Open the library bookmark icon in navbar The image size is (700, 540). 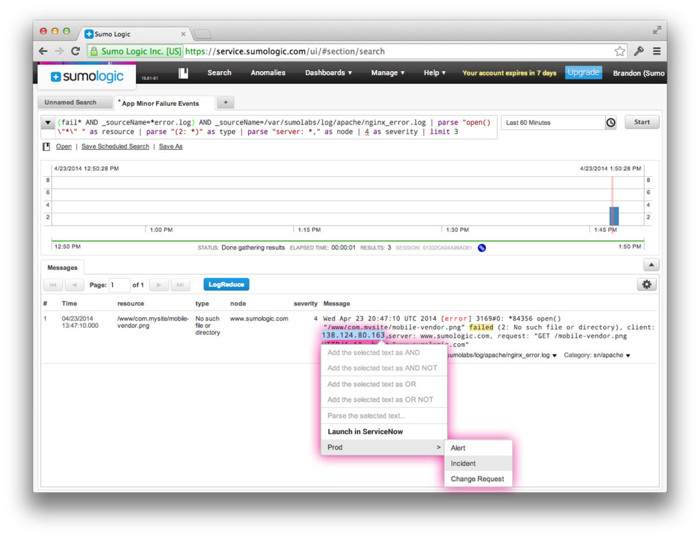pyautogui.click(x=183, y=72)
